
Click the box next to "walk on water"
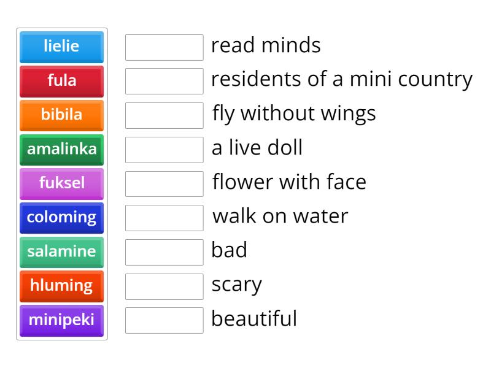tap(164, 218)
